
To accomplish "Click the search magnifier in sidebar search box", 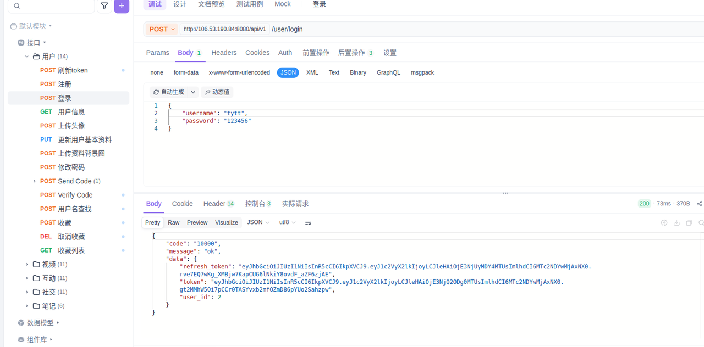I will click(16, 6).
